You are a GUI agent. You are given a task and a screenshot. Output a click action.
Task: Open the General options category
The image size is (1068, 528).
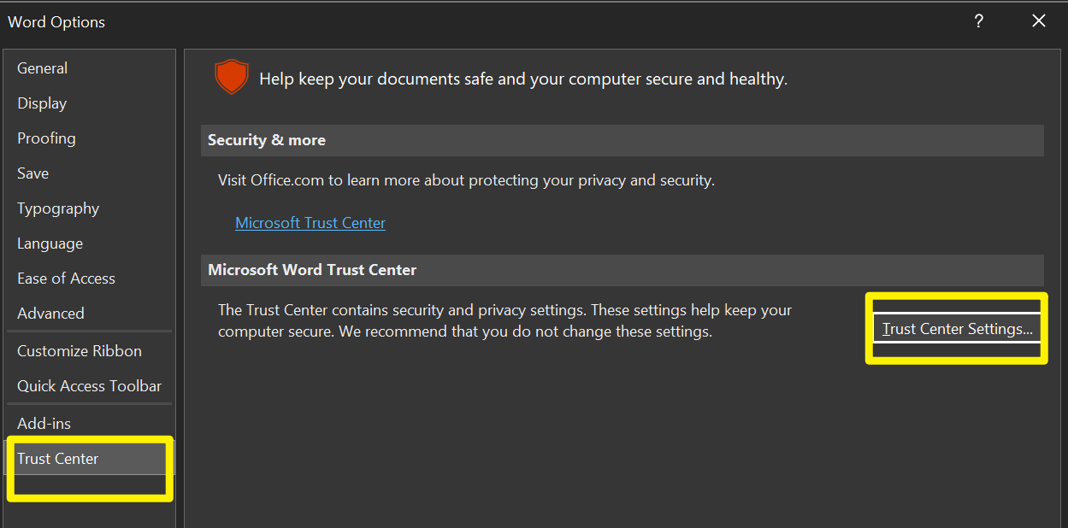[x=43, y=68]
